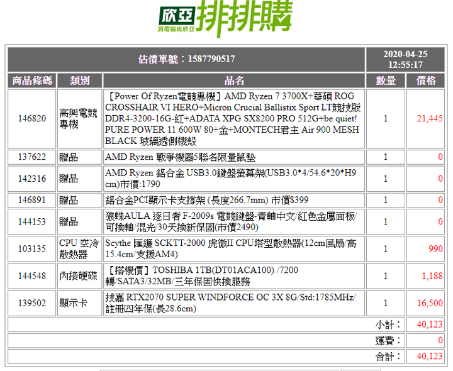Click the price 0 in row 146891
The width and height of the screenshot is (453, 371).
click(440, 200)
